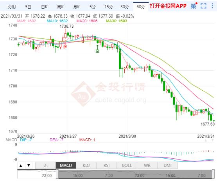Choose the 15分 interval tab

pos(109,7)
